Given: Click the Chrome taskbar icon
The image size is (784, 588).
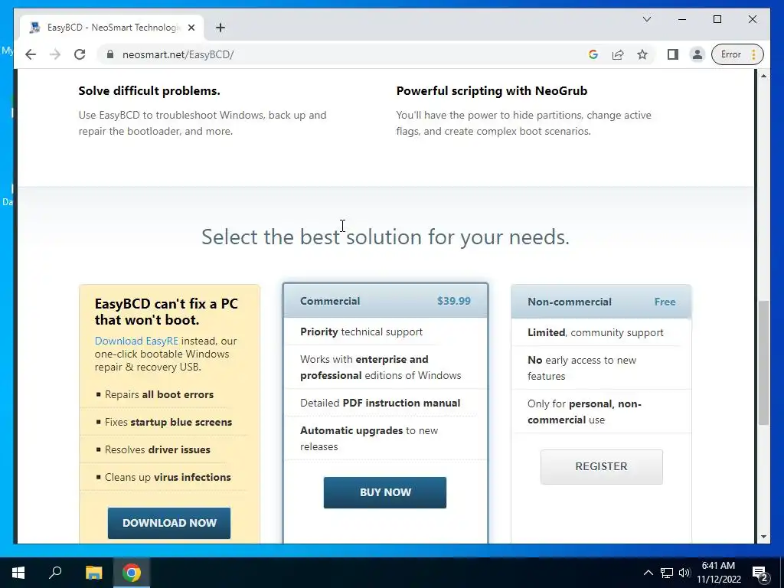Looking at the screenshot, I should 131,573.
